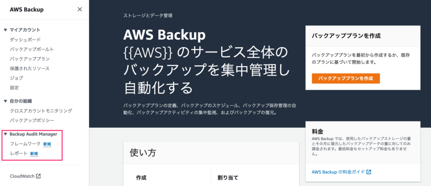Image resolution: width=431 pixels, height=186 pixels.
Task: Collapse the マイアカウント section triangle
Action: point(5,30)
